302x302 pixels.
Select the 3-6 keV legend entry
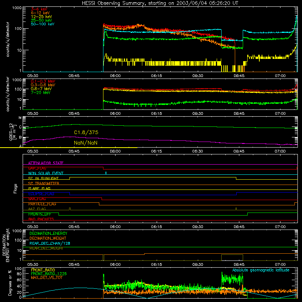pyautogui.click(x=39, y=9)
